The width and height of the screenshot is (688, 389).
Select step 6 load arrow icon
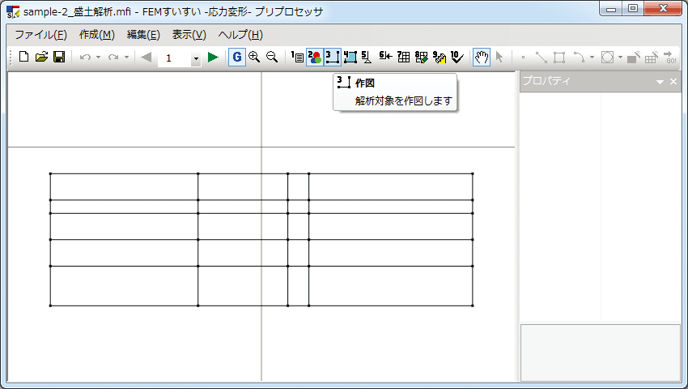[385, 56]
